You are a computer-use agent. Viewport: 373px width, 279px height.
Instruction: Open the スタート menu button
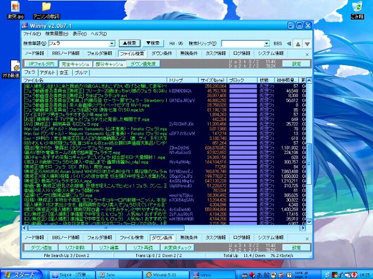coord(22,275)
